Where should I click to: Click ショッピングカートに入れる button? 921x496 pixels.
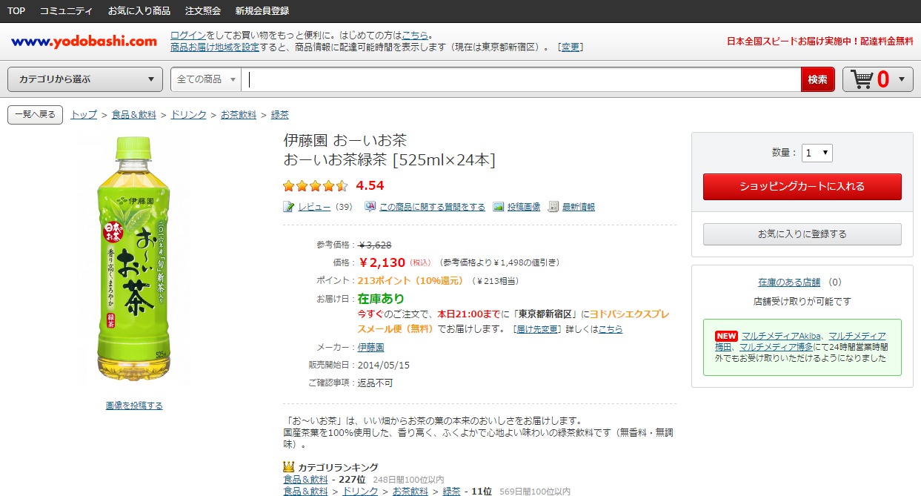tap(802, 187)
